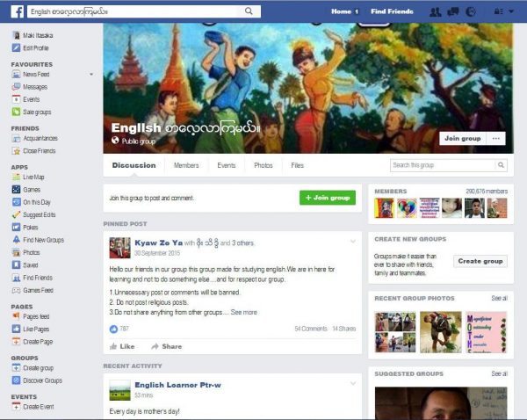Focus the Search this group field
527x420 pixels.
click(443, 165)
